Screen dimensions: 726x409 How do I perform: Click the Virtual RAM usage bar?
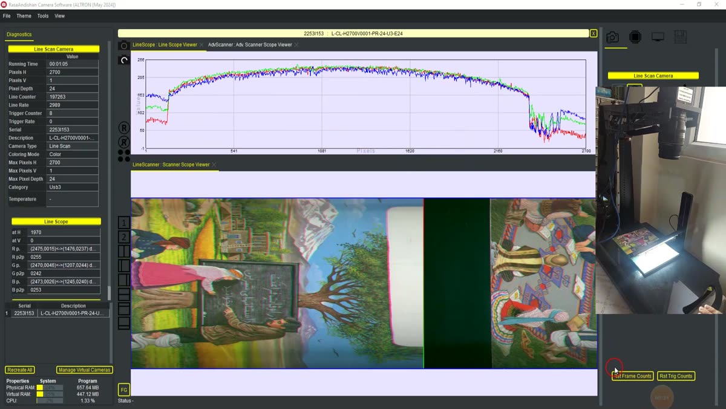pyautogui.click(x=50, y=394)
